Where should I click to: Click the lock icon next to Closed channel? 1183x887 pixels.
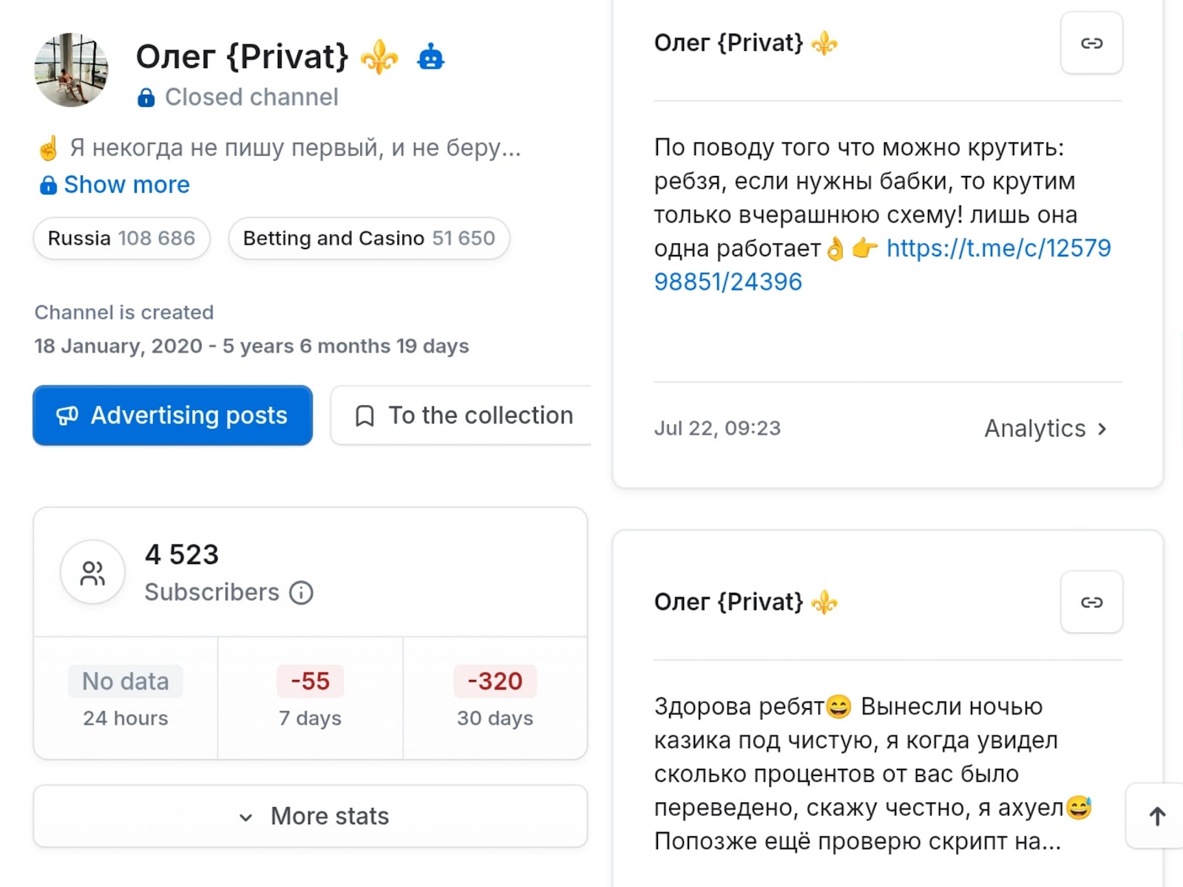pyautogui.click(x=146, y=98)
